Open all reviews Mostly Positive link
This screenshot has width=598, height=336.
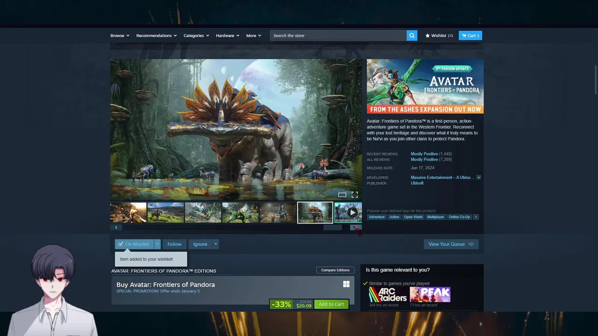coord(424,160)
